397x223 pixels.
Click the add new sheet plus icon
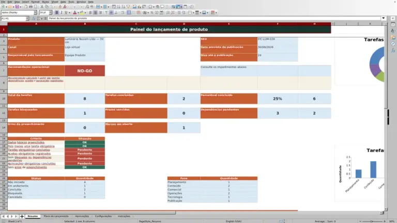[22, 216]
